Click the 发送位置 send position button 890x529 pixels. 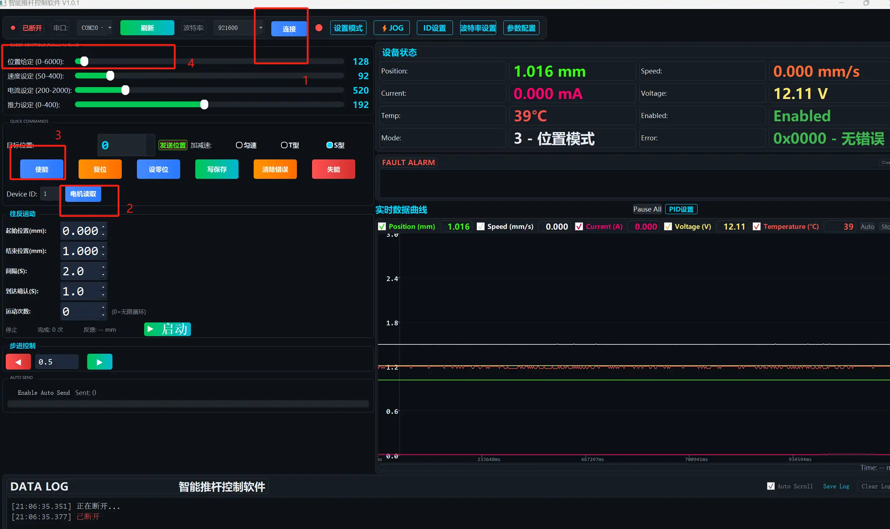click(x=173, y=145)
